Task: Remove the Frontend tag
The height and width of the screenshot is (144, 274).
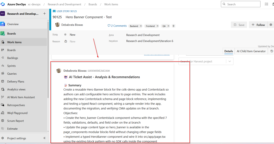Action: point(157,26)
